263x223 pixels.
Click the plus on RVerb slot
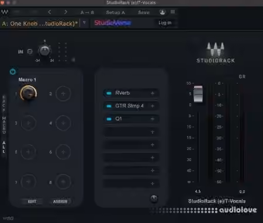[x=153, y=93]
